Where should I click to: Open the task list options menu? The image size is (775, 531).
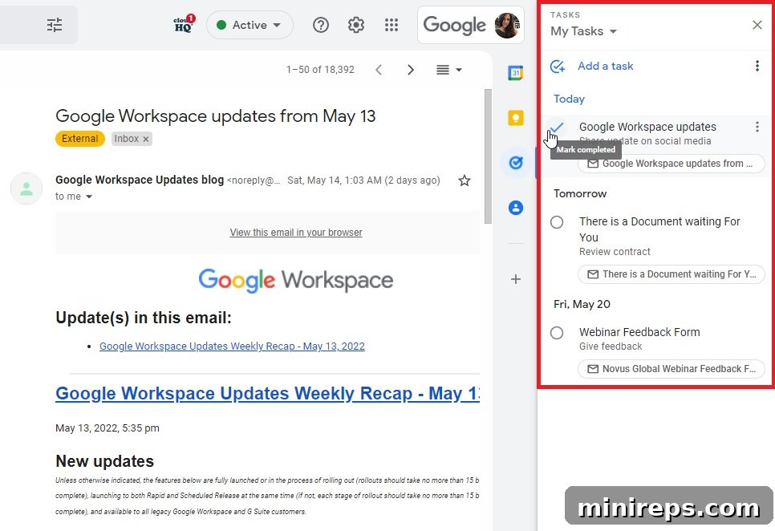click(757, 66)
